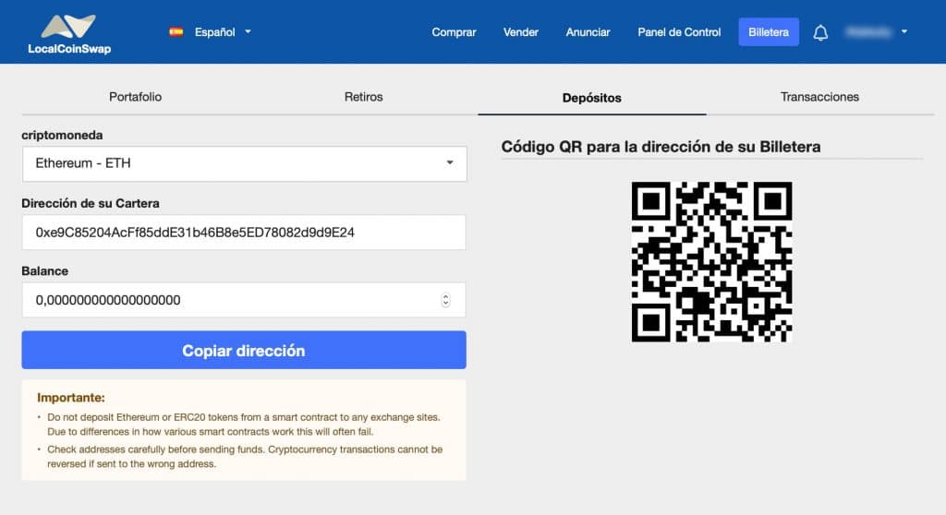Select the Depósitos tab

click(x=592, y=98)
